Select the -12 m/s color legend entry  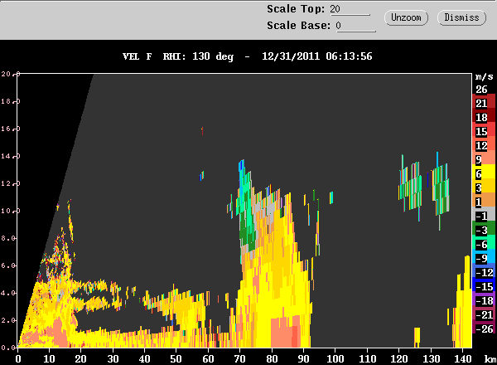[x=484, y=272]
